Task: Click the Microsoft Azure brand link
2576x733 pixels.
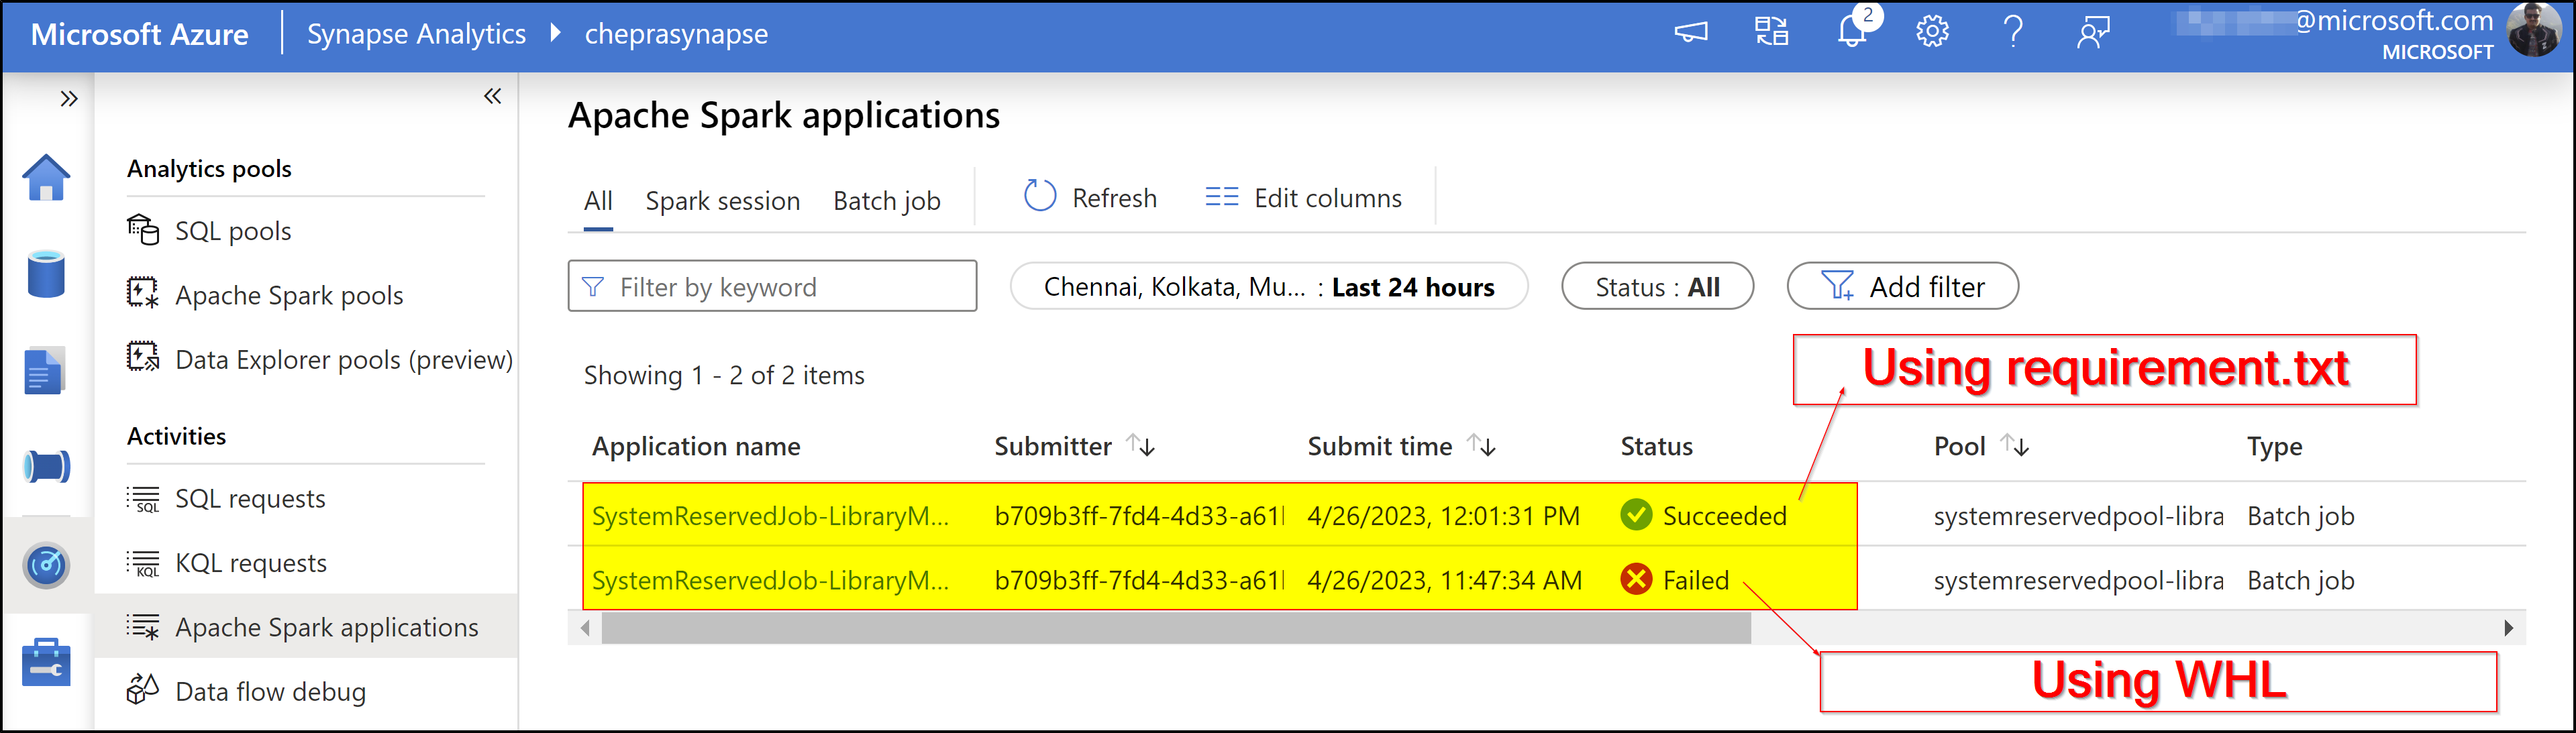Action: [140, 34]
